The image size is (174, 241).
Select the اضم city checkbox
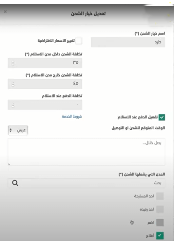(x=160, y=223)
